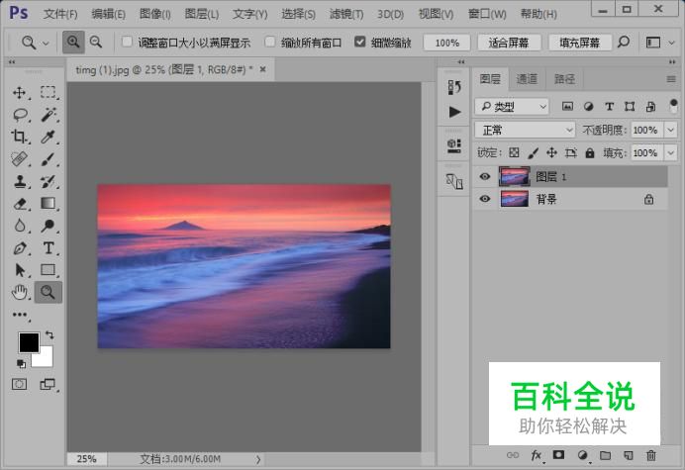Select the Pen tool
685x470 pixels.
(19, 248)
